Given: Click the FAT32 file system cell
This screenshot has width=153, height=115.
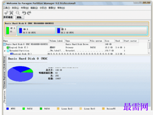Looking at the screenshot, I should coord(93,47).
